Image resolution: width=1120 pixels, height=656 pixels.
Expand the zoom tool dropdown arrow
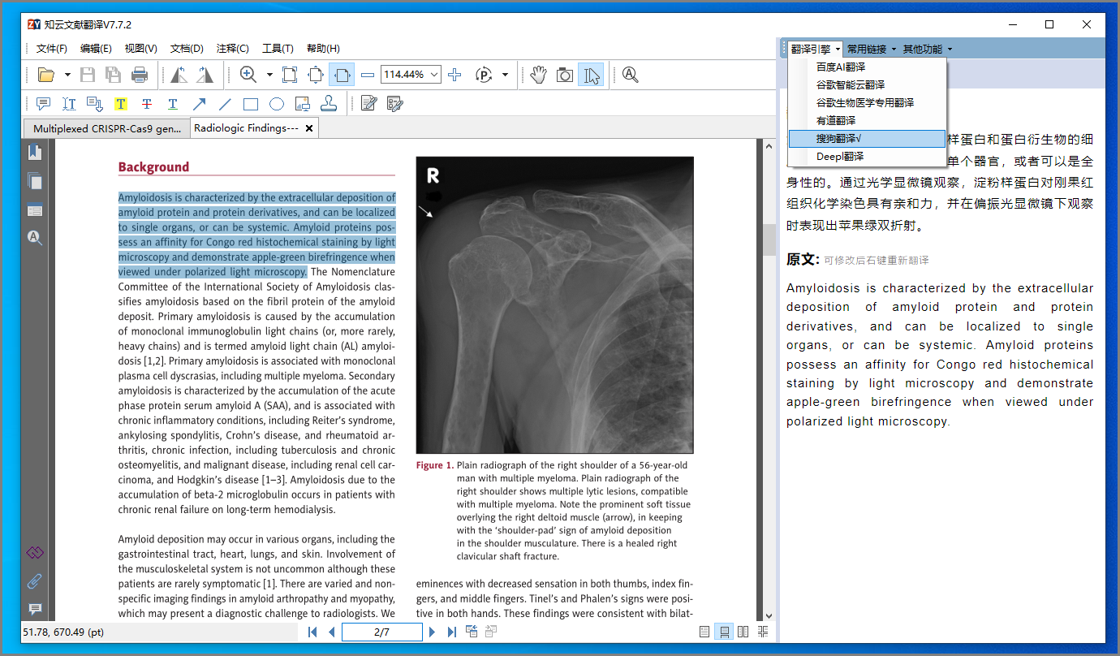tap(269, 75)
